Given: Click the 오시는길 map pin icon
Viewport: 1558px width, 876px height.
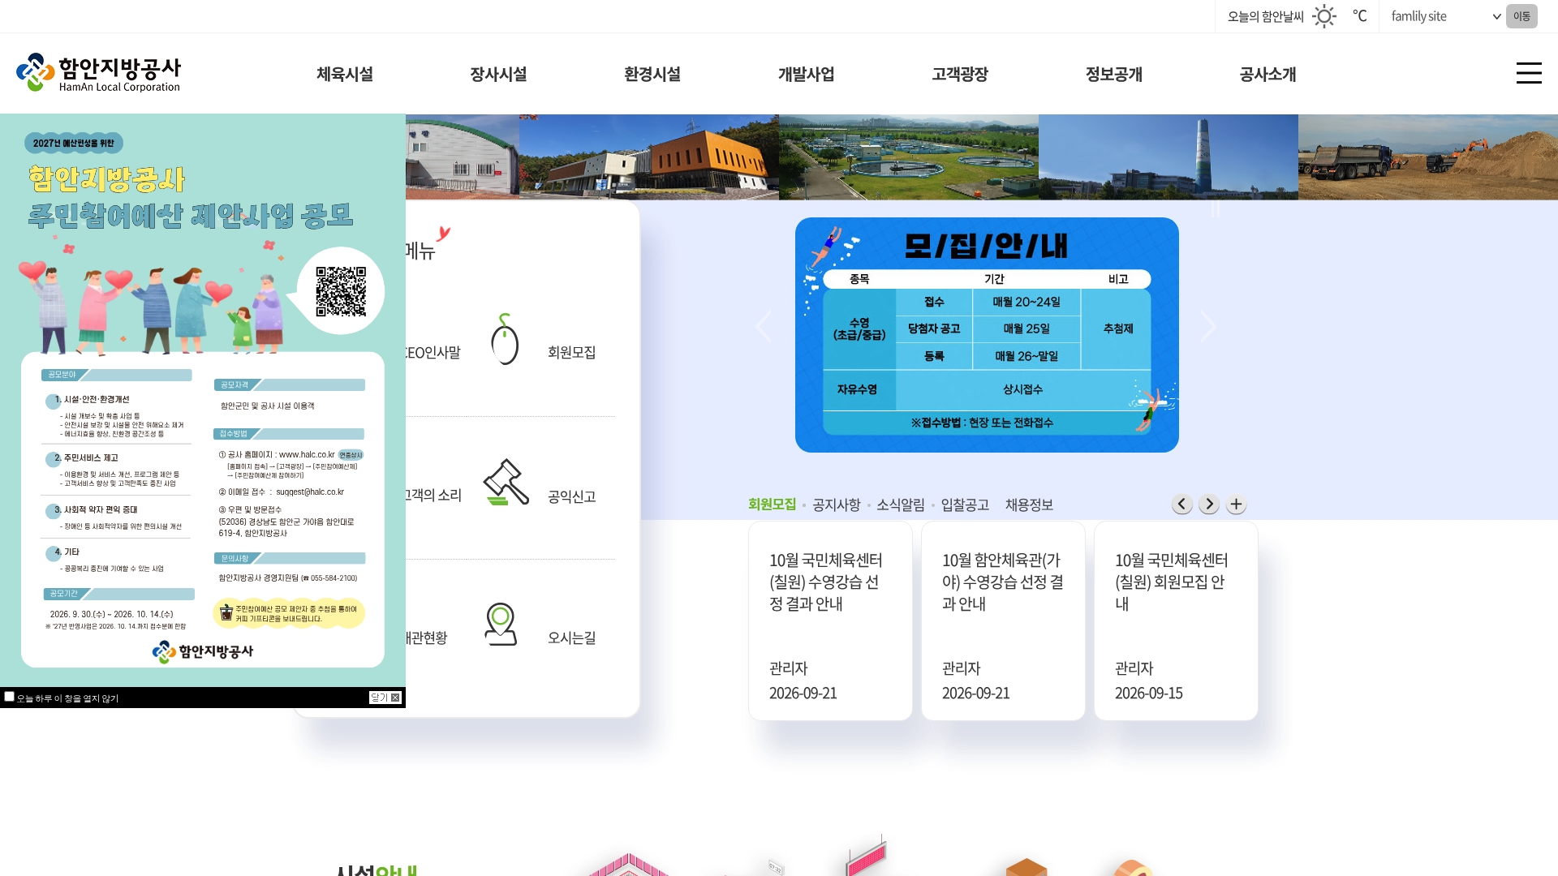Looking at the screenshot, I should (501, 624).
